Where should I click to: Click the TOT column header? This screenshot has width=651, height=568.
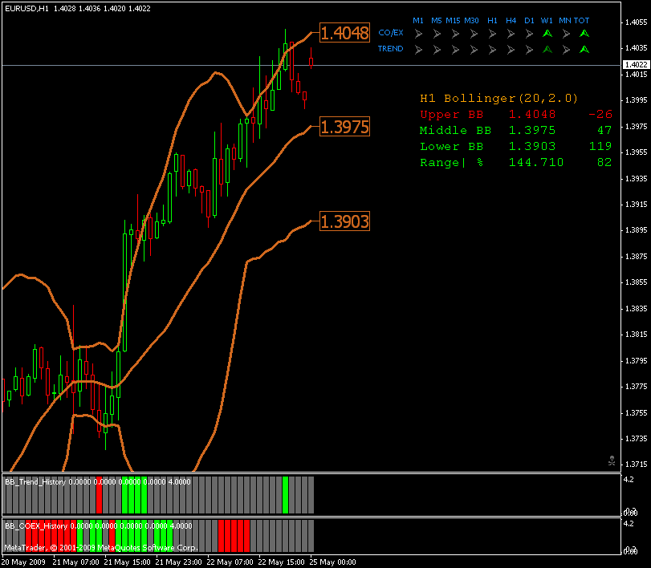pyautogui.click(x=582, y=20)
